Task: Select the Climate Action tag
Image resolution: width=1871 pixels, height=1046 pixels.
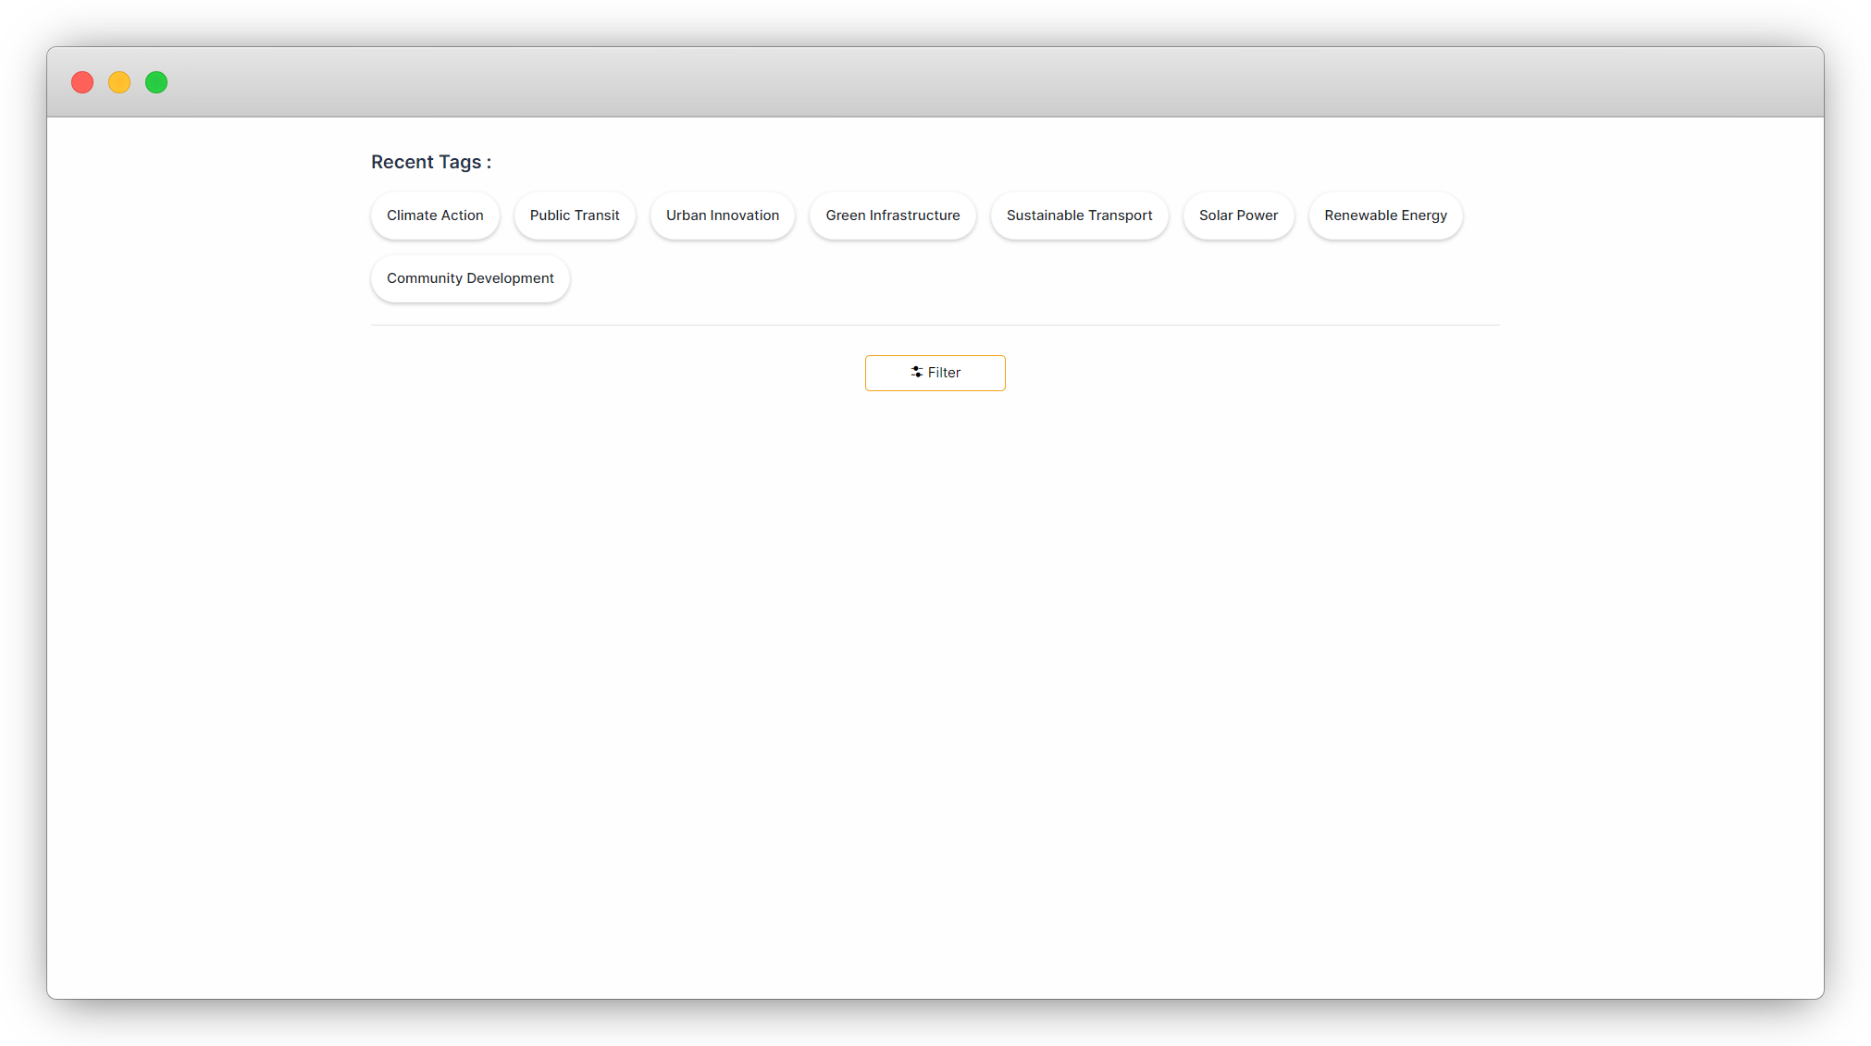Action: pos(435,215)
